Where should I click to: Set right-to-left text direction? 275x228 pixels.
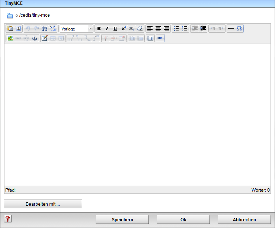[x=221, y=29]
